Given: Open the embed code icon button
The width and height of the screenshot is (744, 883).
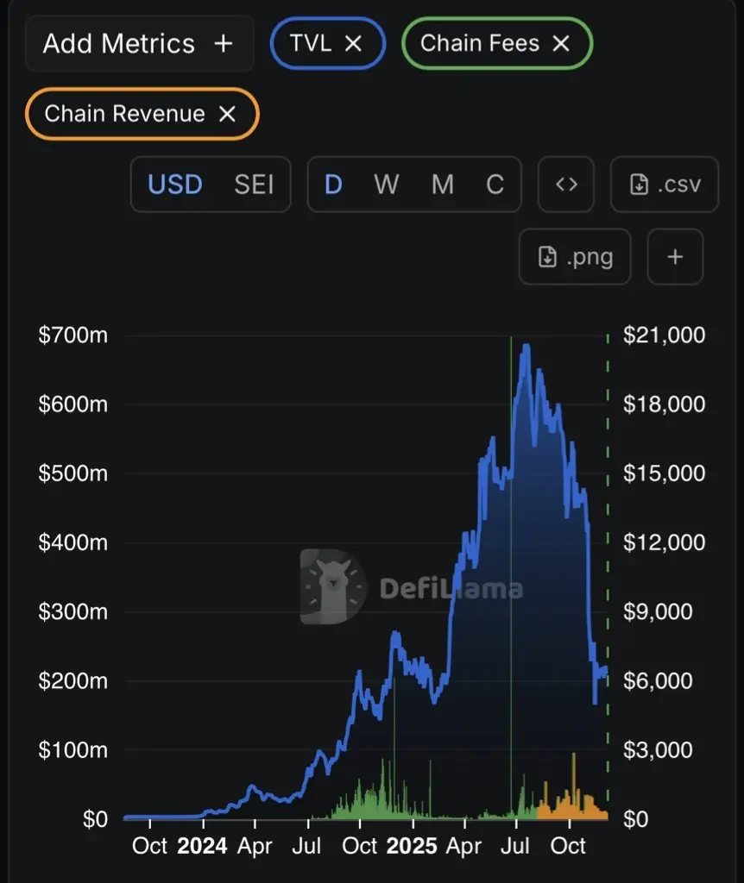Looking at the screenshot, I should pos(566,185).
